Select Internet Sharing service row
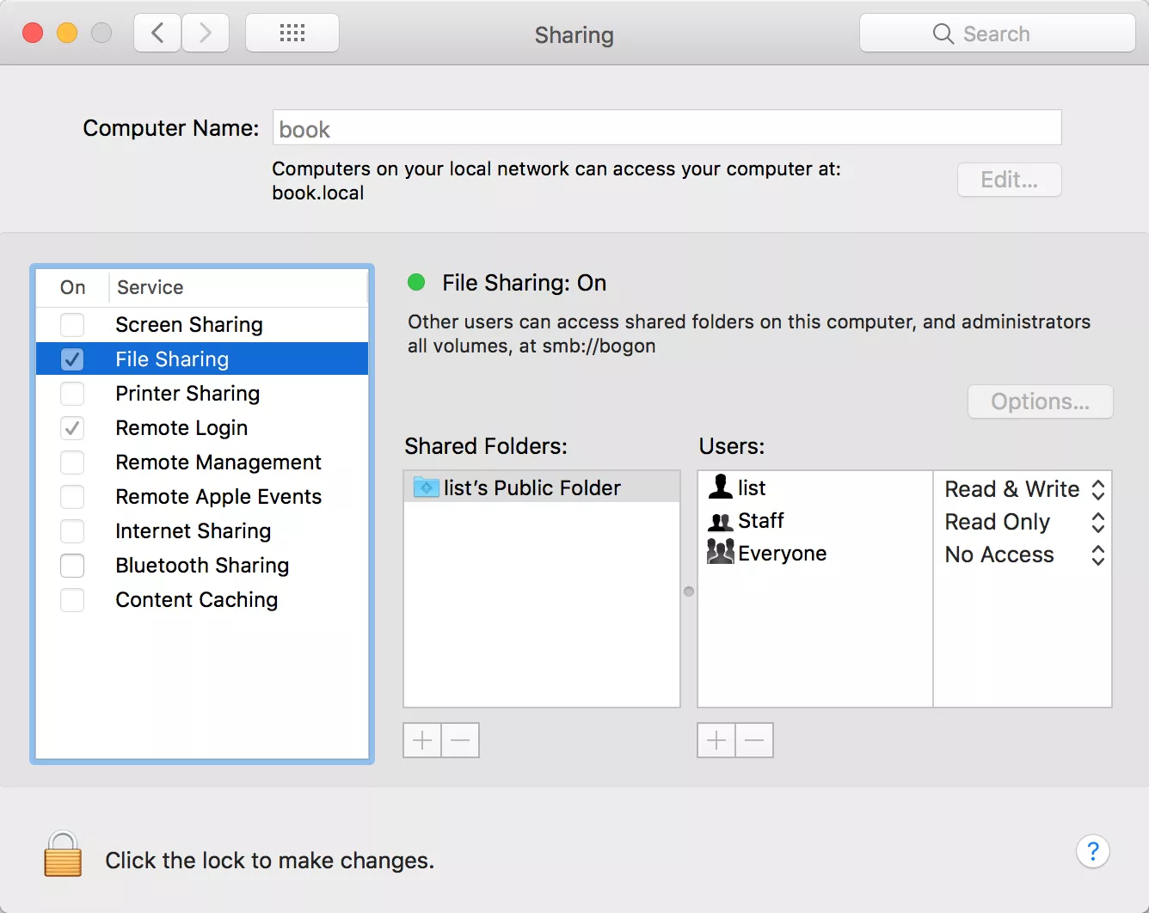Image resolution: width=1149 pixels, height=913 pixels. coord(202,531)
